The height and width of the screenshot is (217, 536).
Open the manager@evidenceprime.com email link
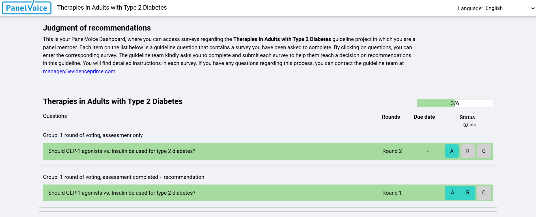[79, 71]
